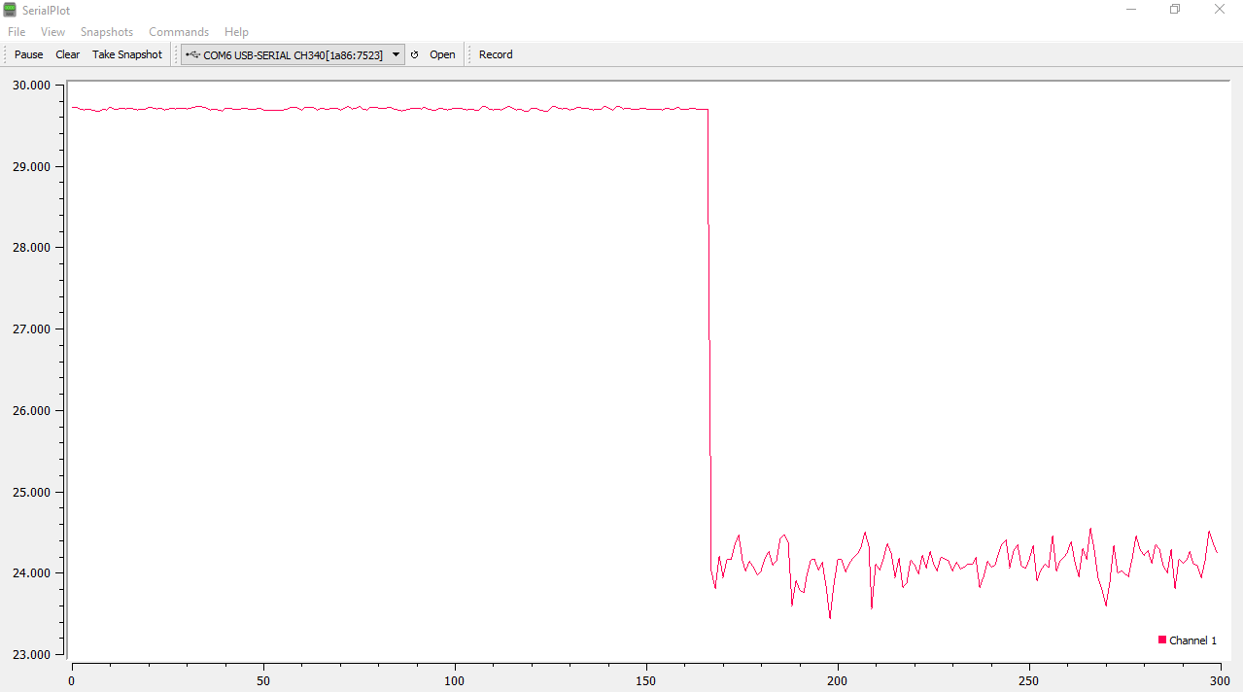This screenshot has height=692, width=1243.
Task: Clear the plot data
Action: pyautogui.click(x=68, y=54)
